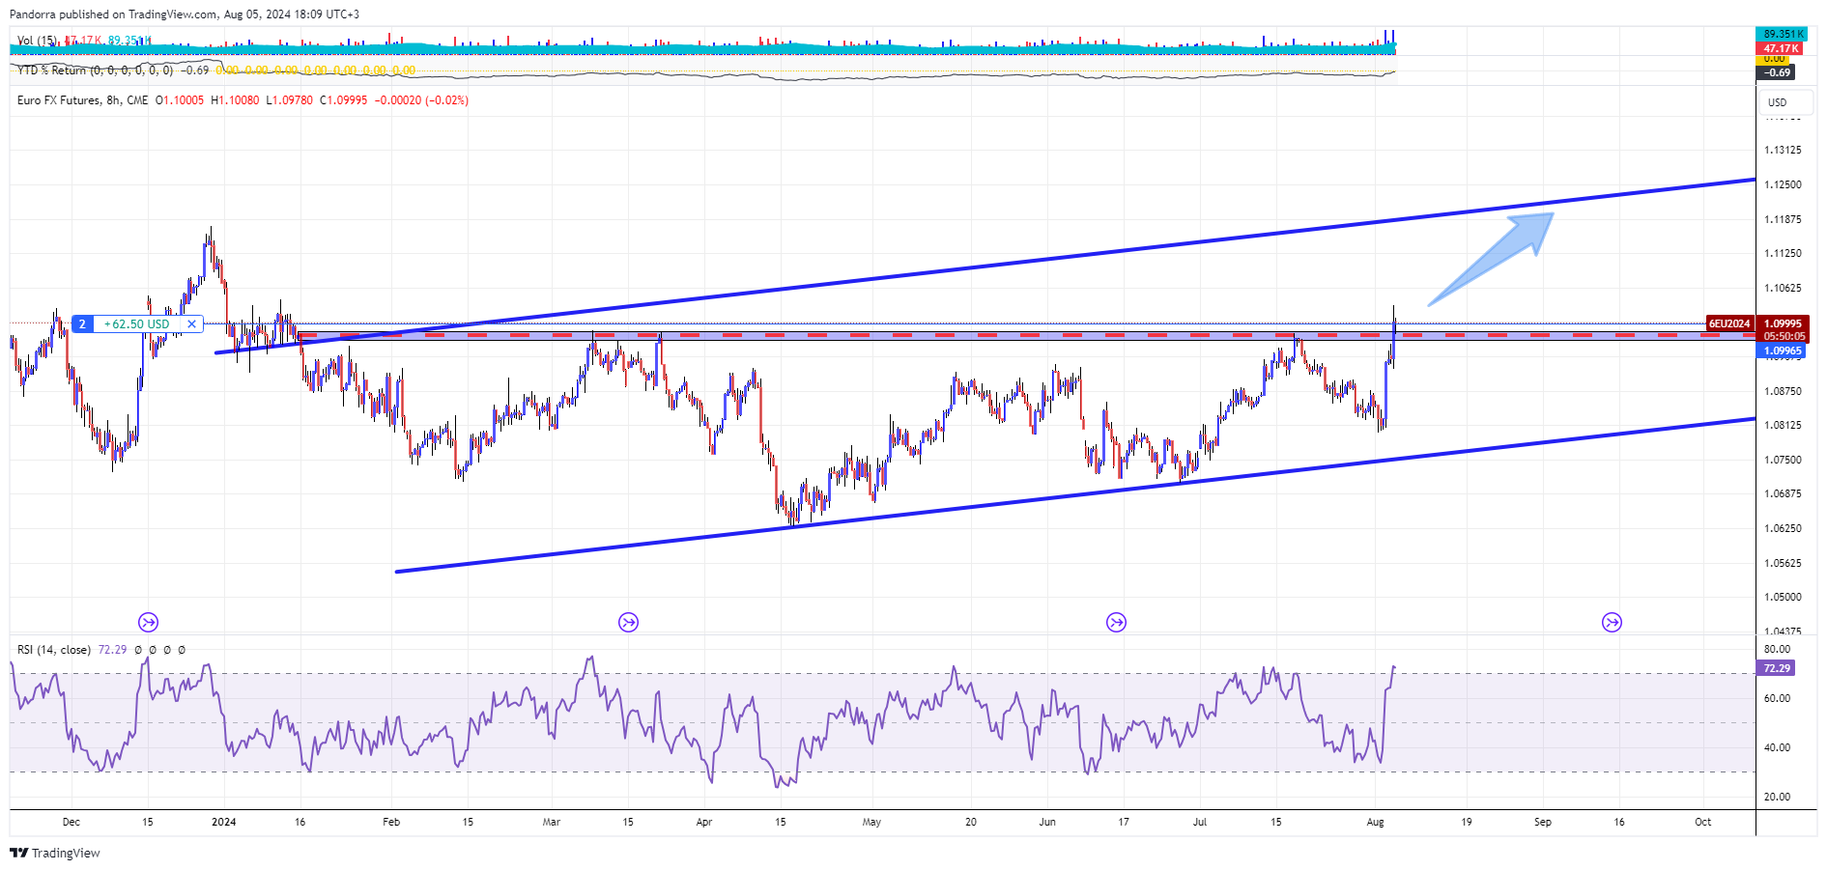Click the red 47.17K volume scale label
This screenshot has height=870, width=1827.
click(1781, 48)
